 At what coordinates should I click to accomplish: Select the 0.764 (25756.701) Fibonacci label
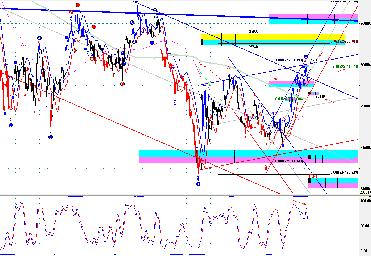coord(344,41)
